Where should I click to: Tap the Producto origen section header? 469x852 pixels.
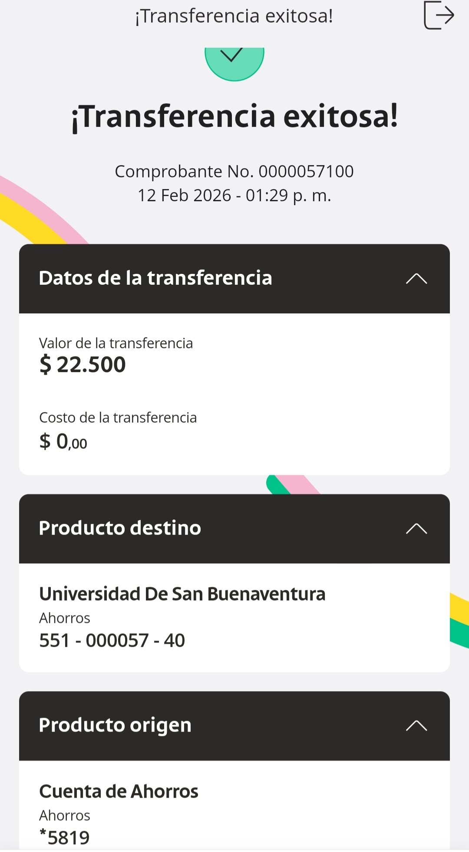pyautogui.click(x=234, y=726)
